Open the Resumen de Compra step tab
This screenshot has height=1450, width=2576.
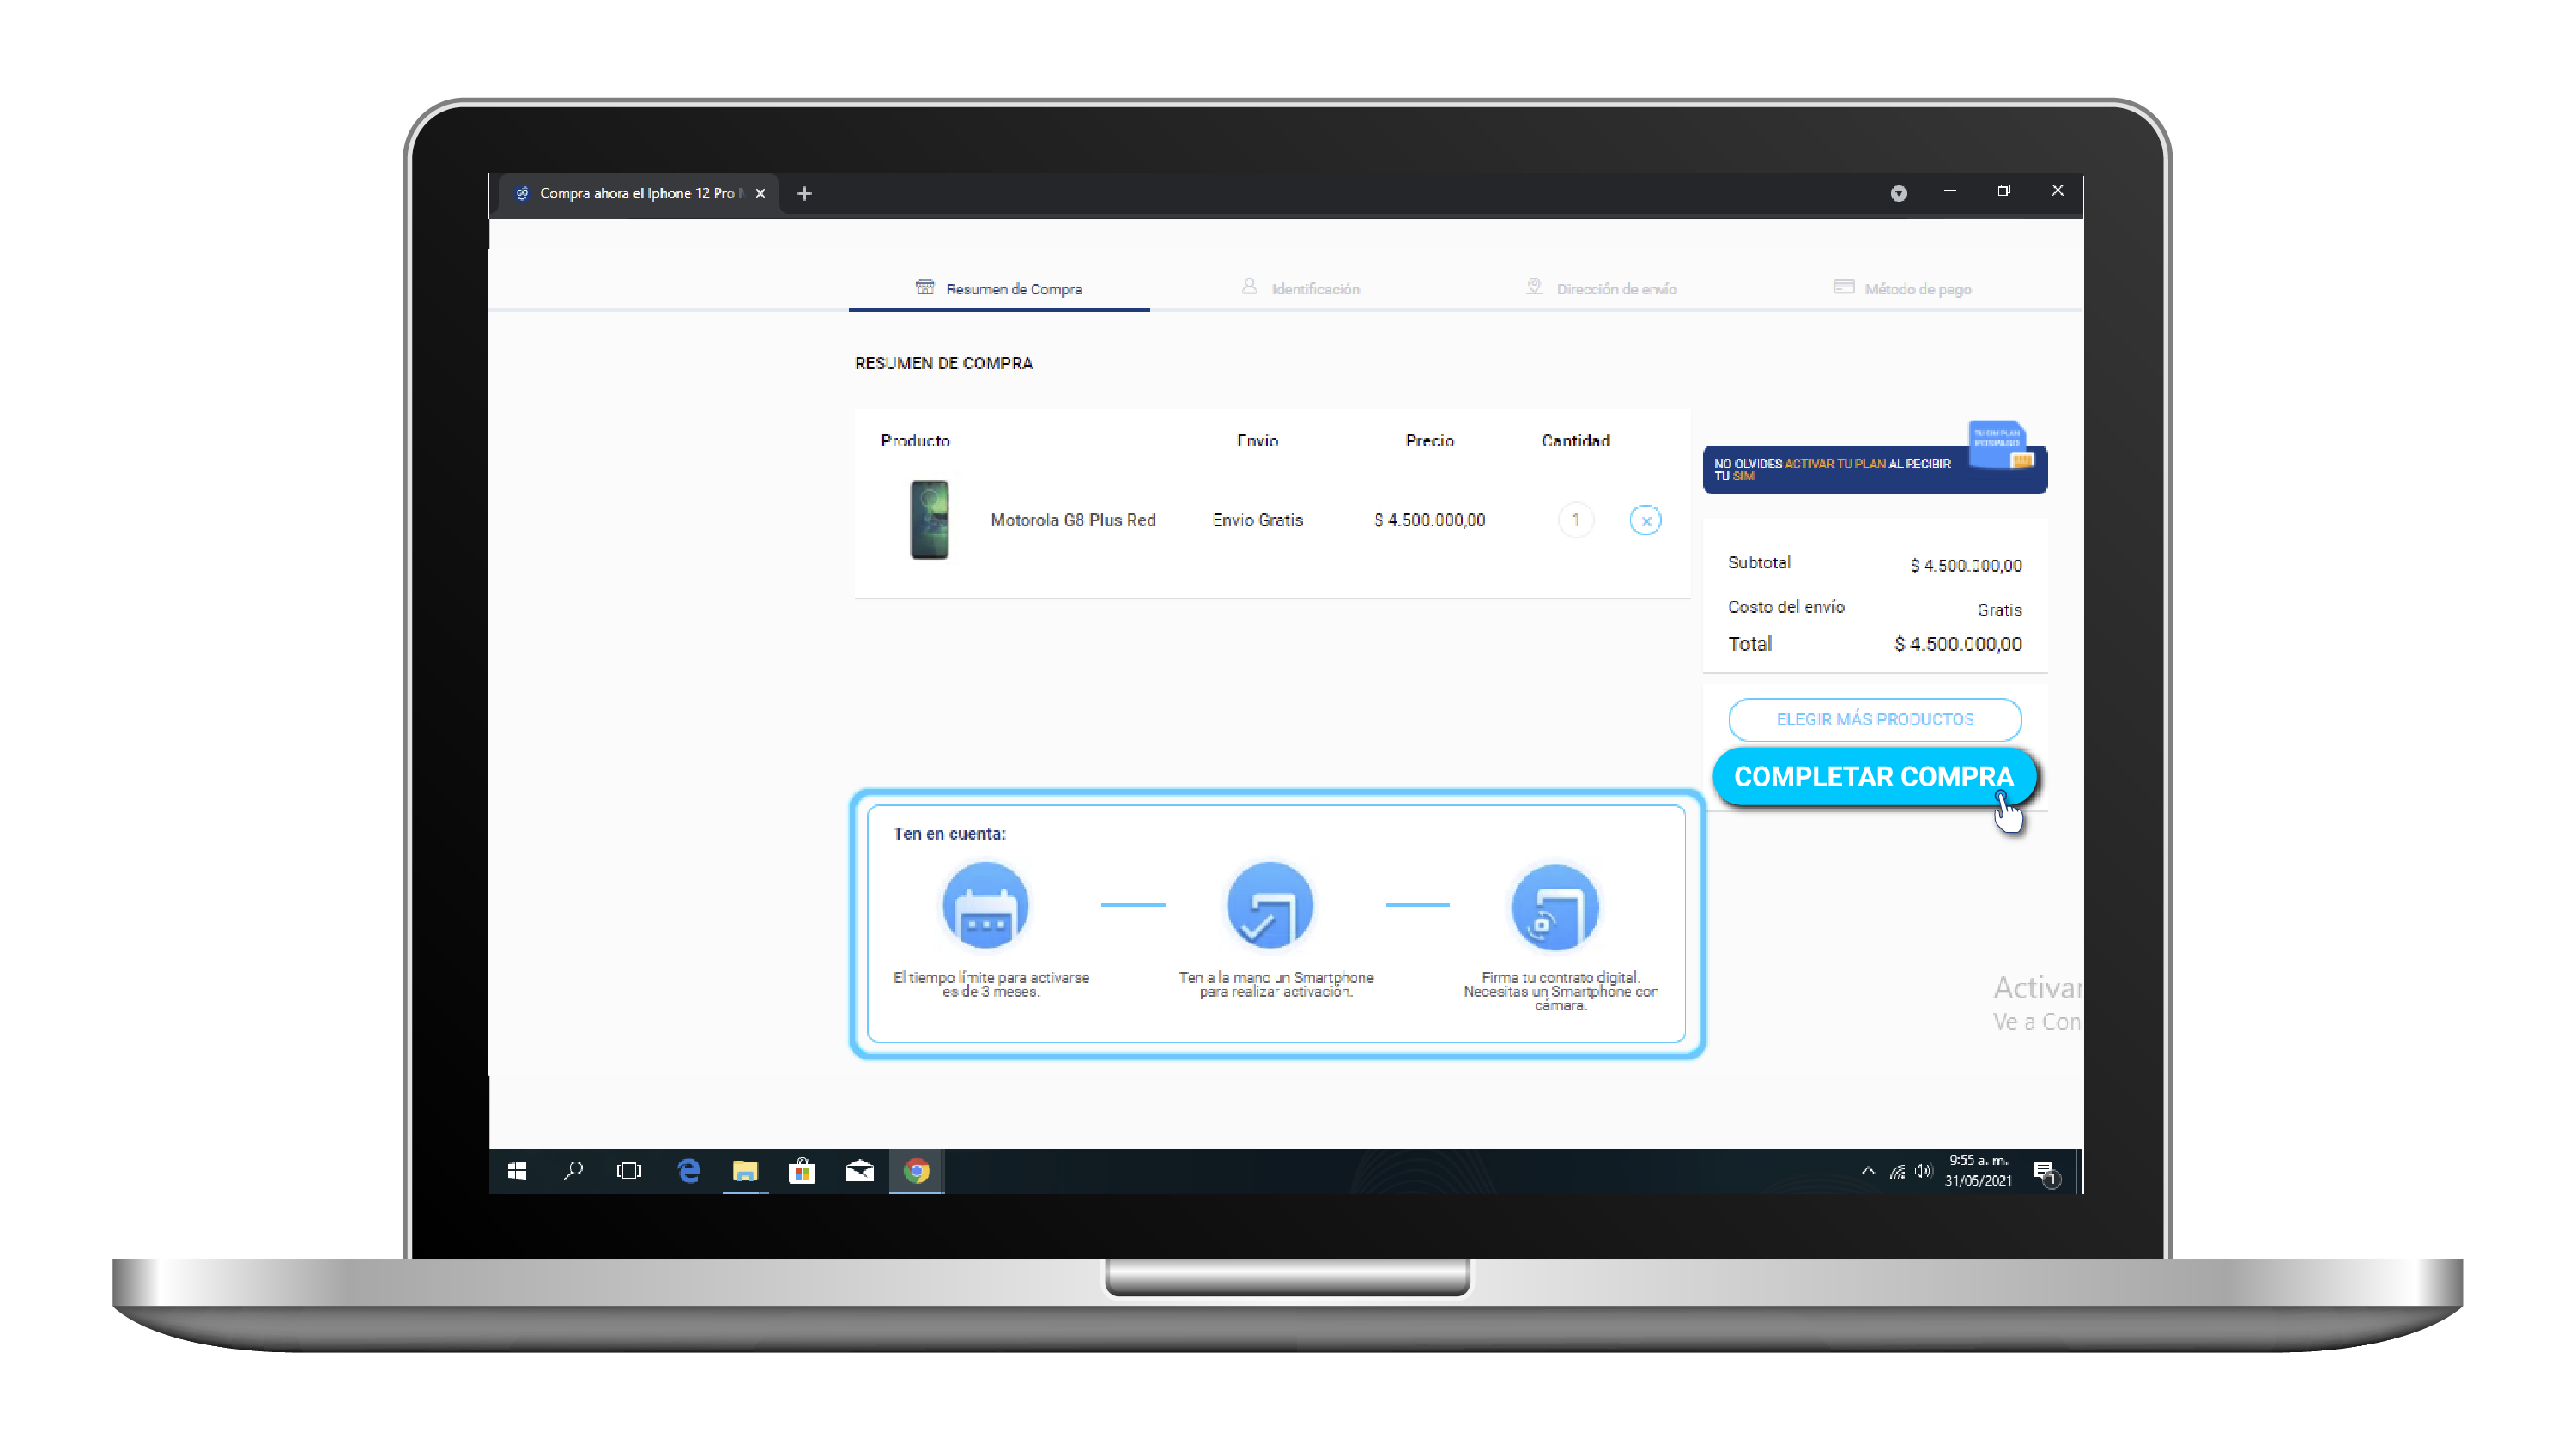999,289
